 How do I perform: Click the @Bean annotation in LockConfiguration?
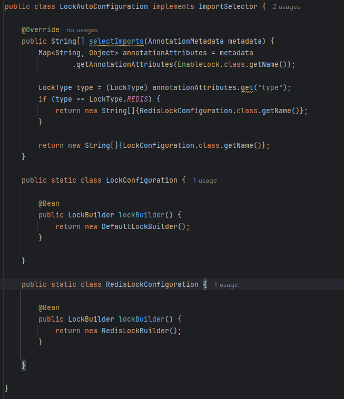point(48,204)
